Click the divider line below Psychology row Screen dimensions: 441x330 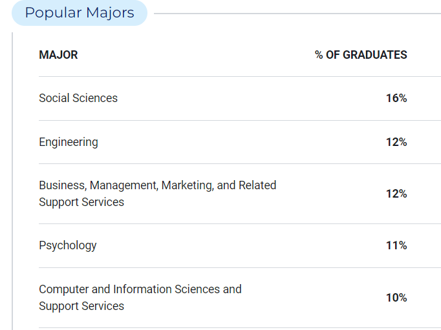coord(240,267)
